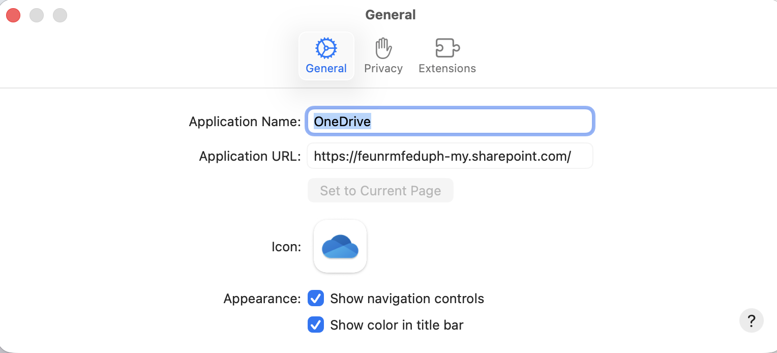777x353 pixels.
Task: Uncheck Show color in title bar
Action: [316, 325]
